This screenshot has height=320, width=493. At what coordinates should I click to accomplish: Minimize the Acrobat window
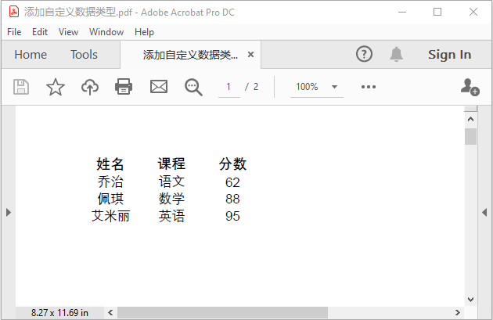click(x=402, y=12)
